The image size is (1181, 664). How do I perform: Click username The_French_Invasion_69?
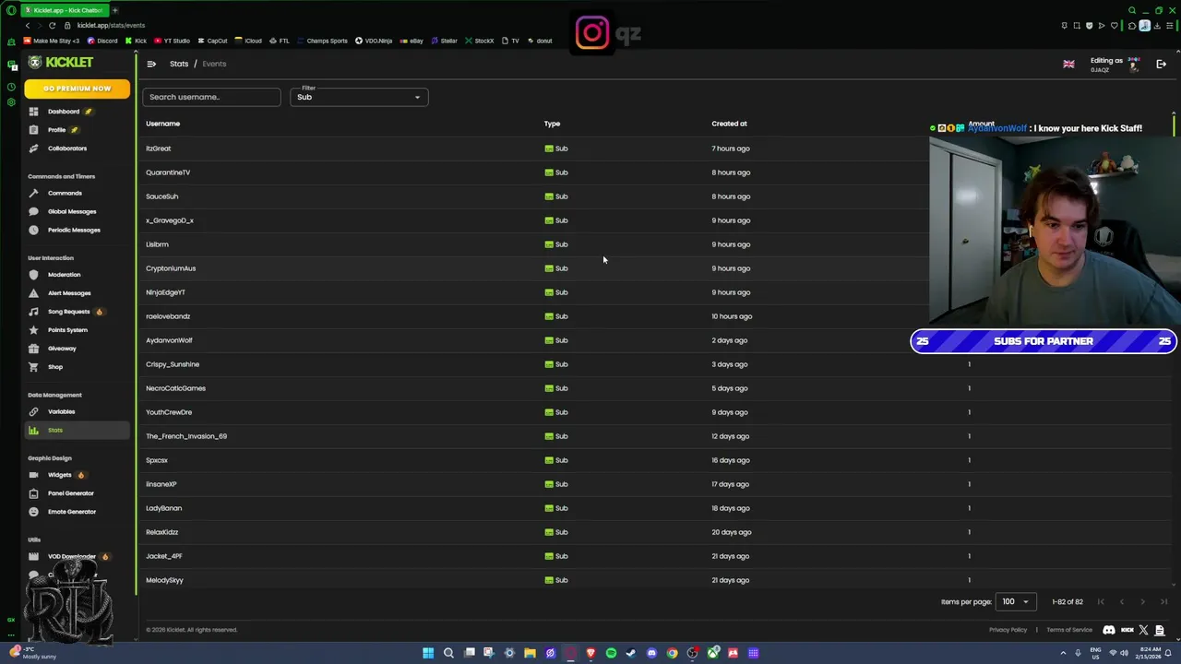pos(186,436)
